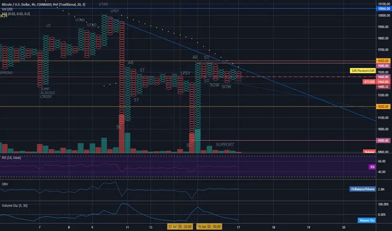Click date 20 on the time axis
The width and height of the screenshot is (392, 231).
pos(344,227)
